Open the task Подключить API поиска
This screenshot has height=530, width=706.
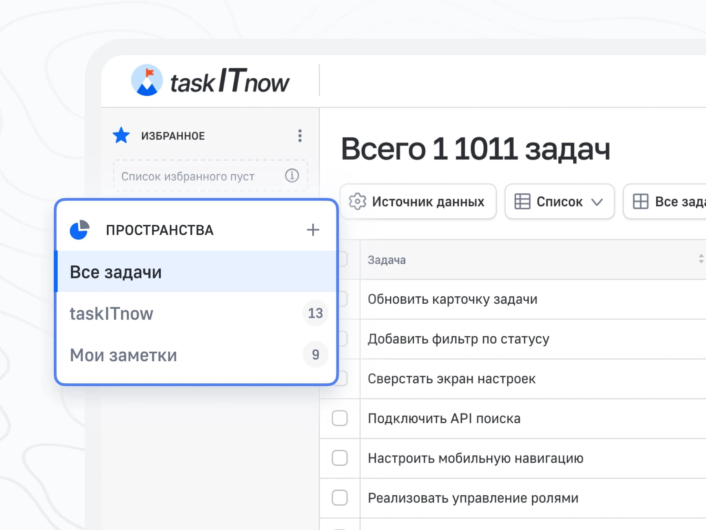click(x=444, y=419)
